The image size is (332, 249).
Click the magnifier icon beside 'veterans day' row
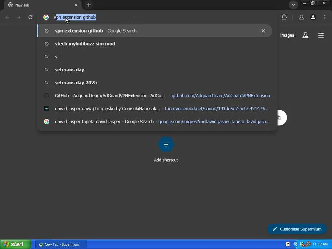tap(47, 70)
